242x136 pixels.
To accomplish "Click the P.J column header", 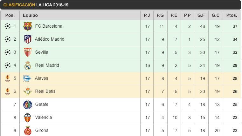I will click(x=147, y=15).
